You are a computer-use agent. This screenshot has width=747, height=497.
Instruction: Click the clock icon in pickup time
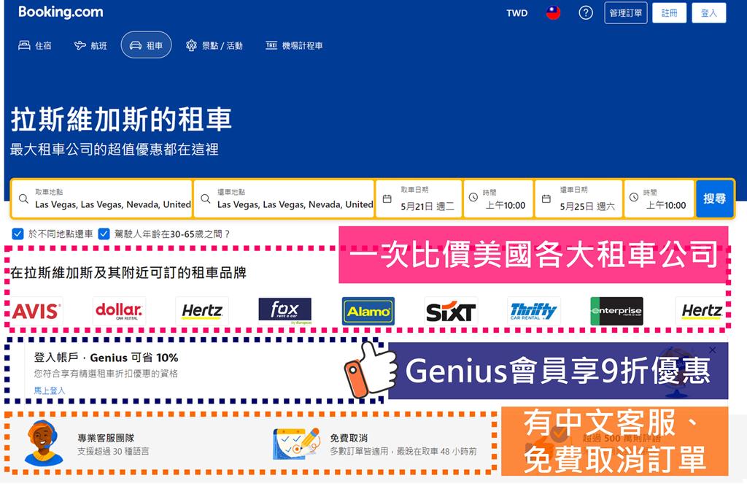pyautogui.click(x=473, y=197)
